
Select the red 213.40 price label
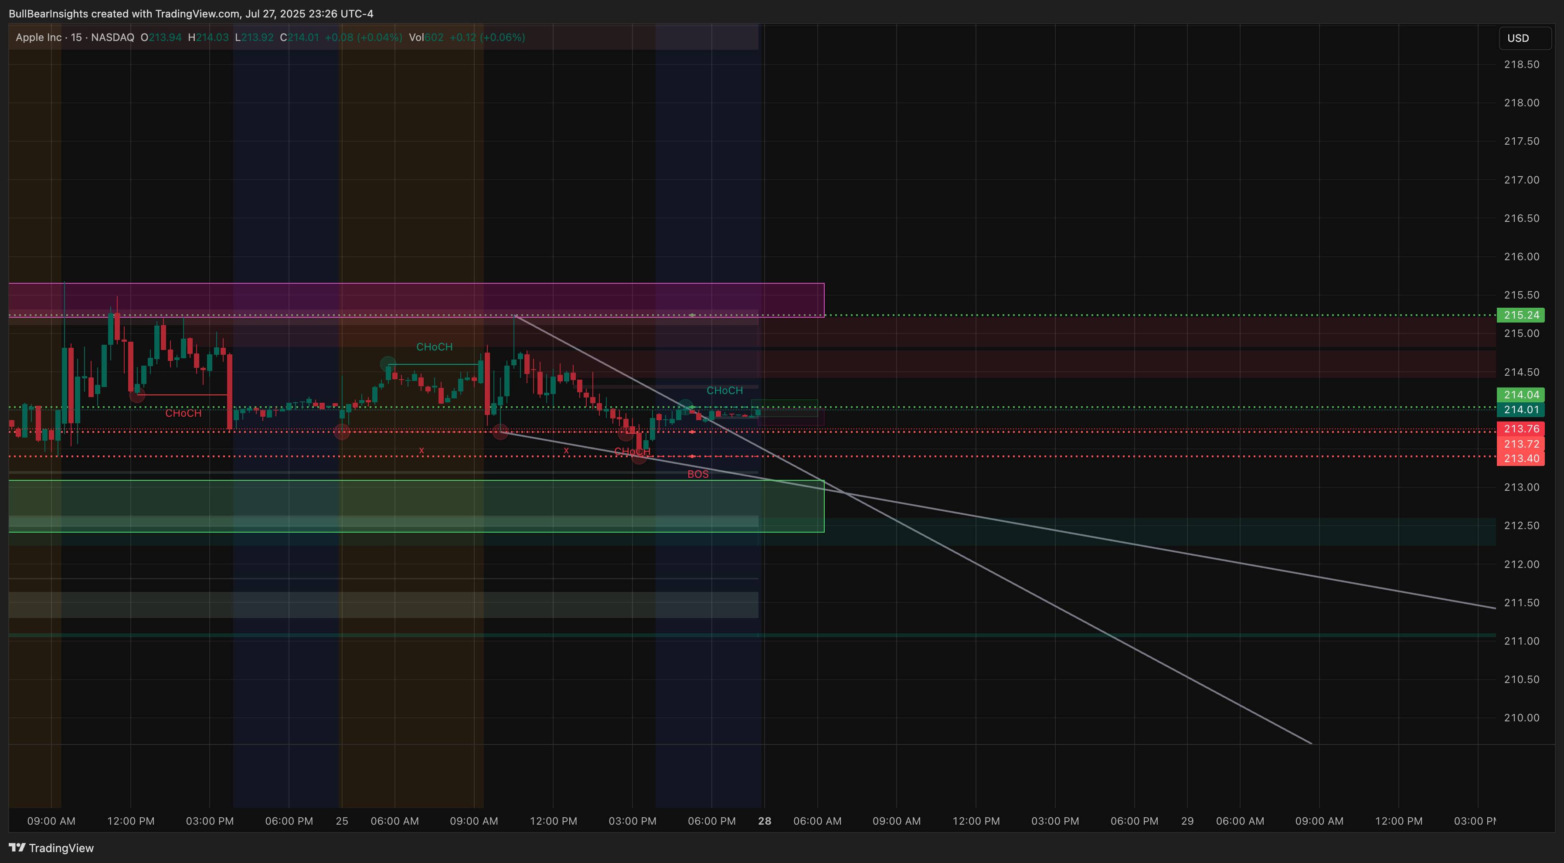(x=1521, y=458)
